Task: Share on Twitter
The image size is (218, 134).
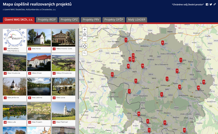Action: click(x=211, y=4)
